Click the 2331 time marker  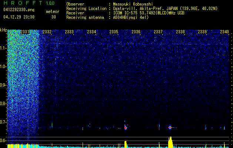point(25,32)
